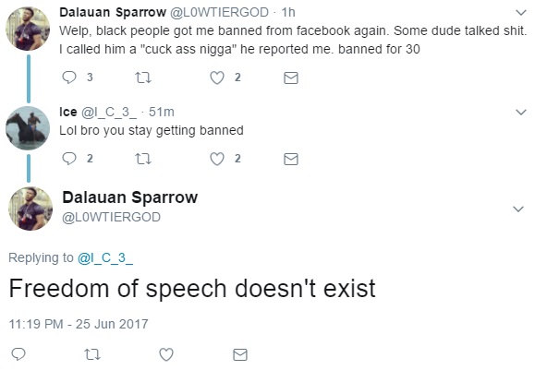
Task: Message the main tweet using envelope icon
Action: [x=240, y=354]
